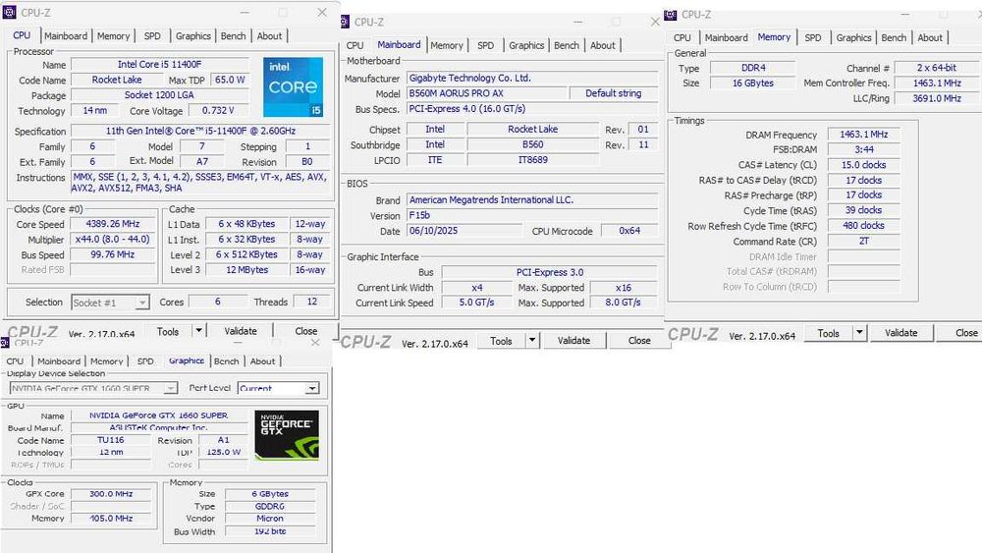Click the Intel Core i5 logo
Screen dimensions: 982x553
293,87
